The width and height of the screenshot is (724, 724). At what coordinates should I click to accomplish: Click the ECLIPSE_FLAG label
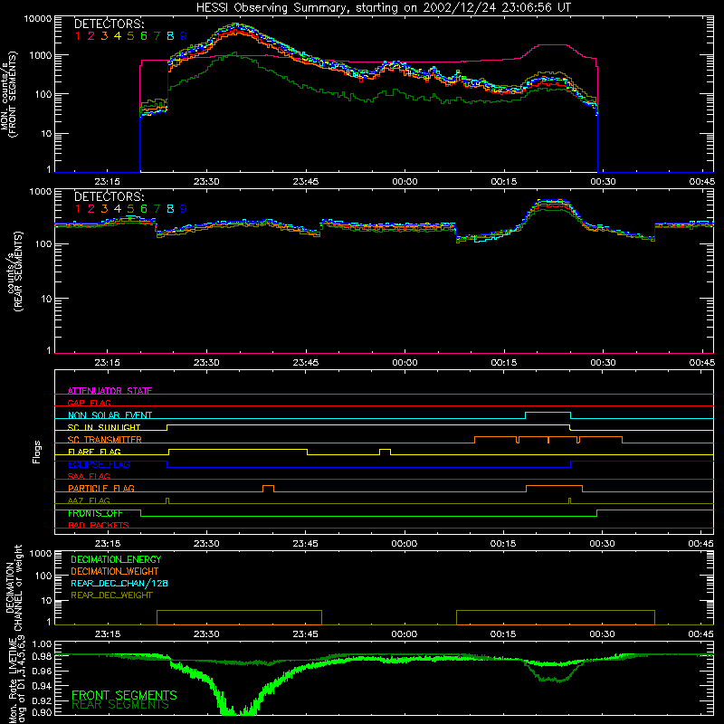pyautogui.click(x=99, y=464)
